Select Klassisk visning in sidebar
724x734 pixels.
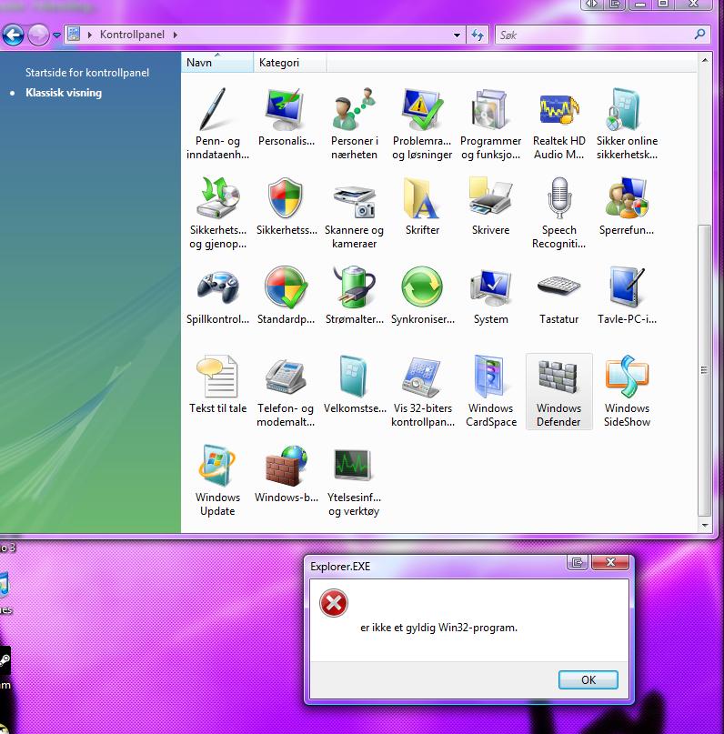point(64,93)
